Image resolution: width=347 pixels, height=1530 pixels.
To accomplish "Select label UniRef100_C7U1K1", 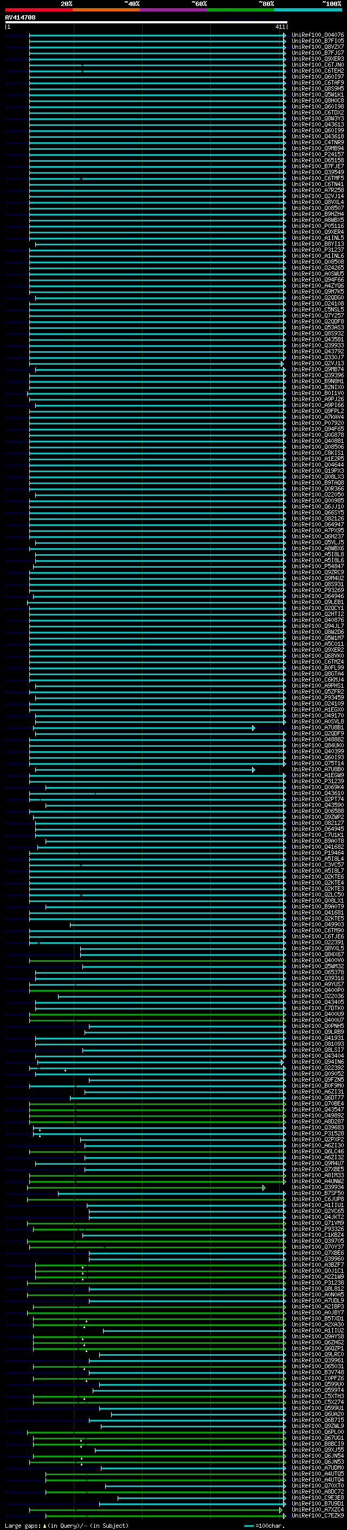I will click(317, 835).
